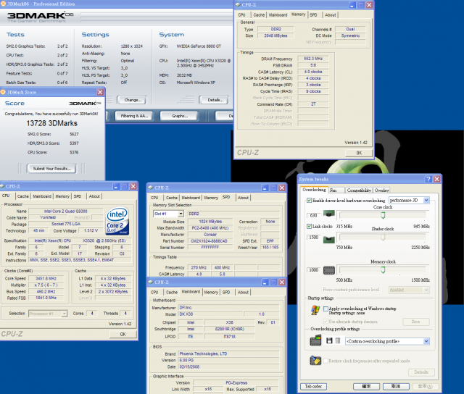Click the 確定 confirm button
This screenshot has width=464, height=394.
coord(366,386)
